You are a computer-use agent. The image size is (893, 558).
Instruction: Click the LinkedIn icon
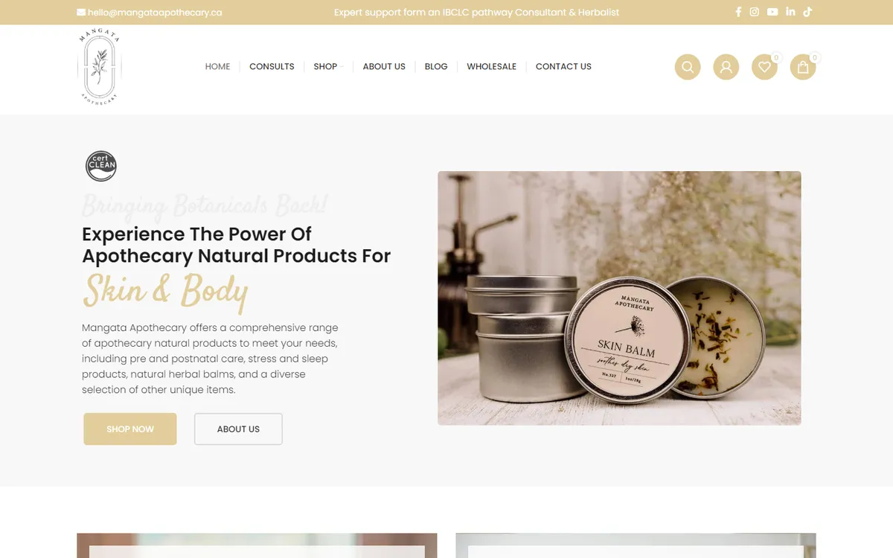point(790,12)
